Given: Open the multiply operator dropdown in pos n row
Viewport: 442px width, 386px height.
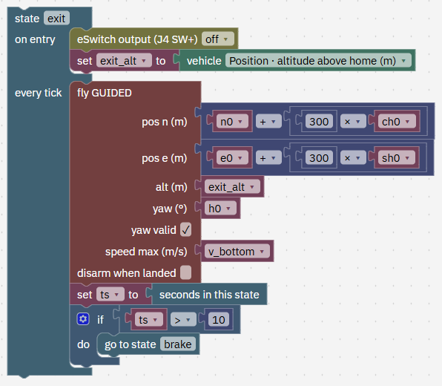Looking at the screenshot, I should [x=353, y=122].
